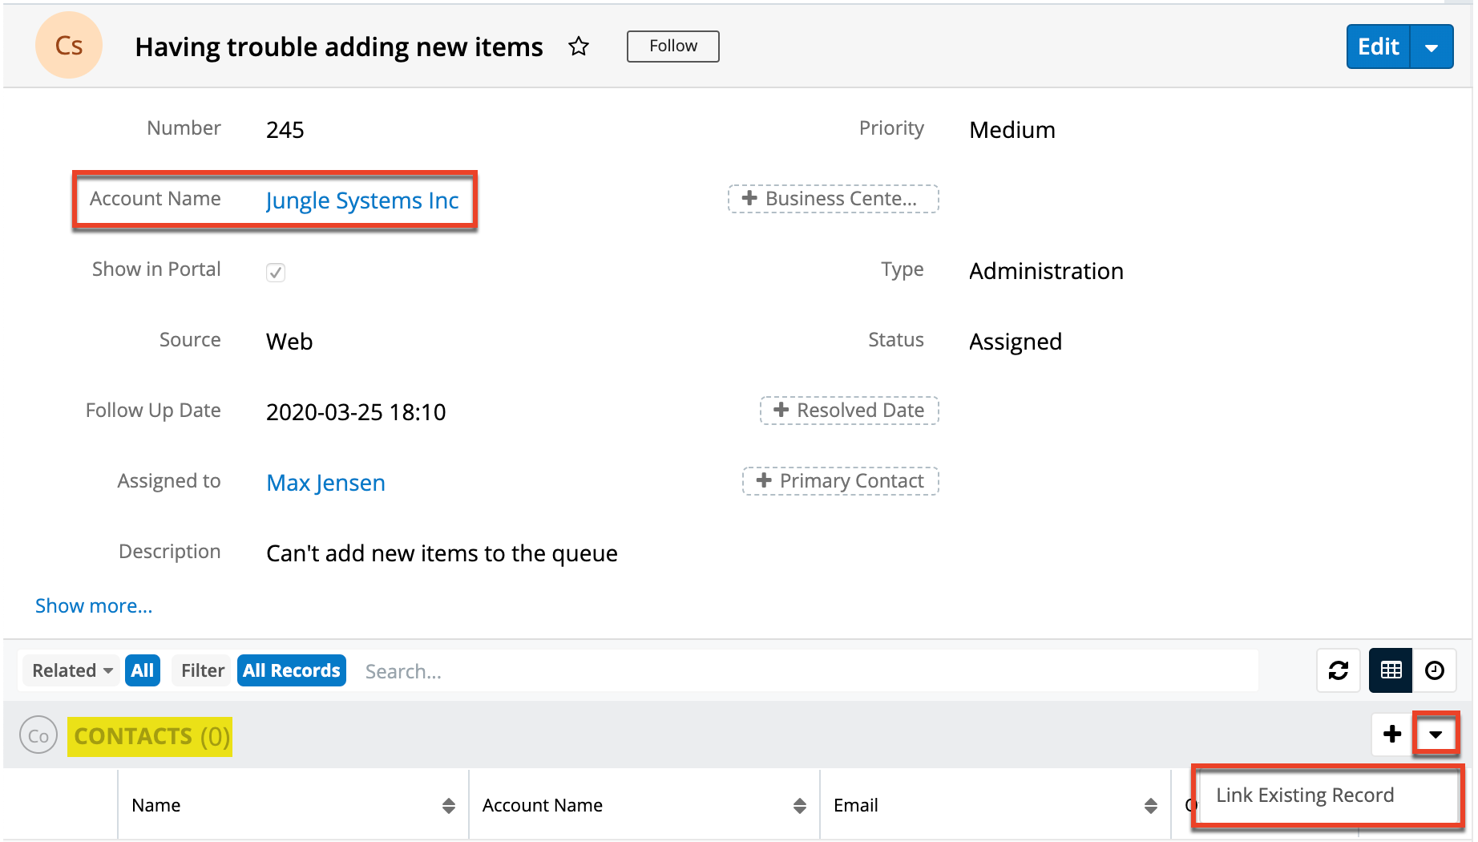Toggle the Contacts subpanel actions dropdown
The image size is (1478, 842).
click(x=1436, y=734)
